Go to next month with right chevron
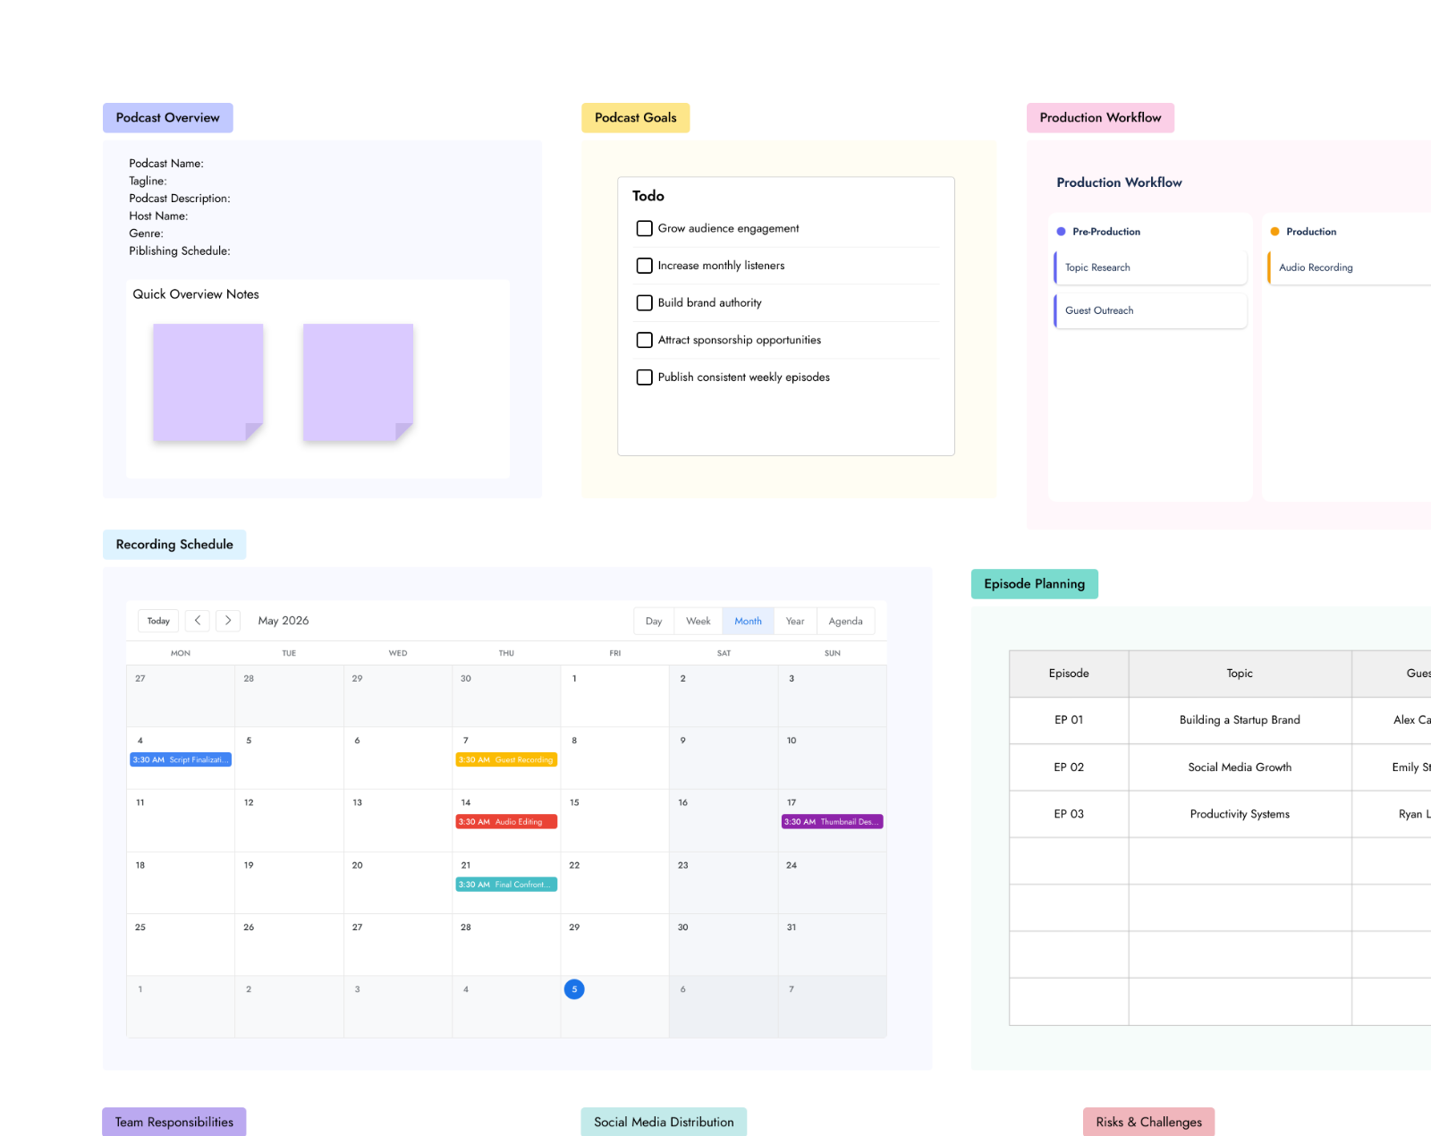Viewport: 1431px width, 1136px height. [x=228, y=621]
